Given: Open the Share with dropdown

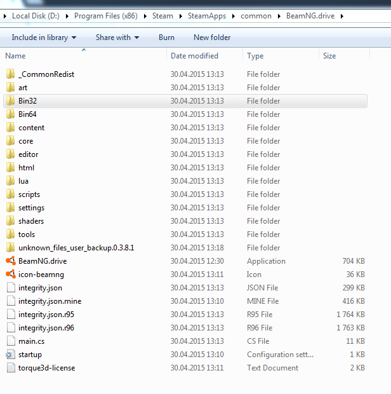Looking at the screenshot, I should (x=117, y=37).
